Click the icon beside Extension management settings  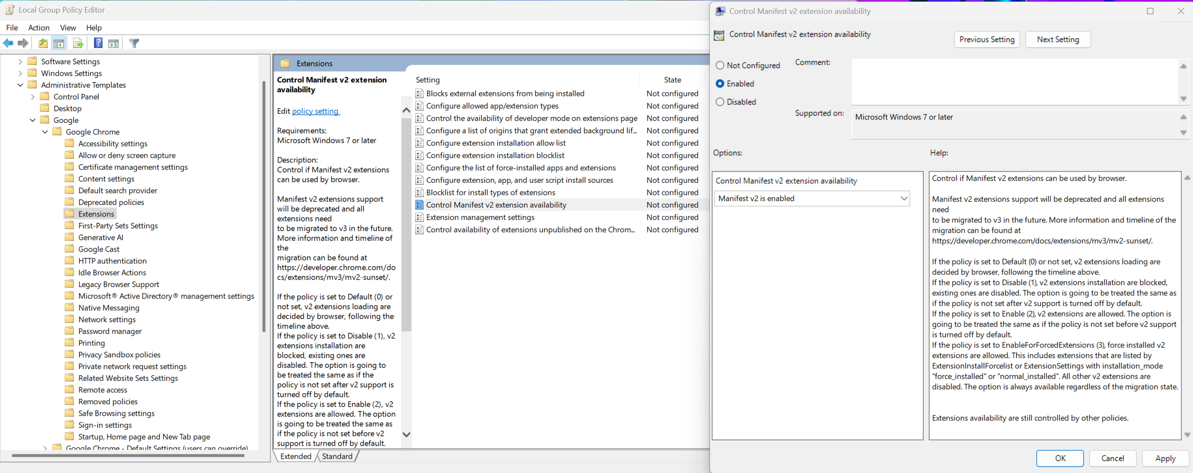tap(420, 217)
